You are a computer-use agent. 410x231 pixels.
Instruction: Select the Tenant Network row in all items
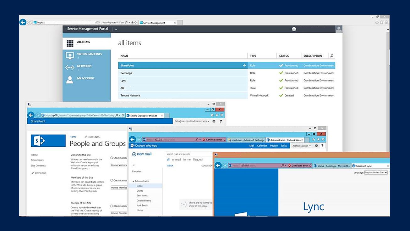[227, 95]
